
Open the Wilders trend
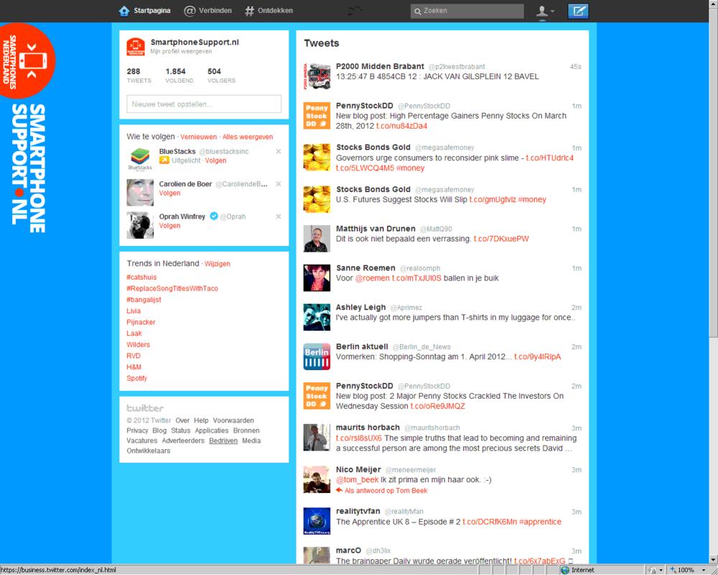click(138, 345)
